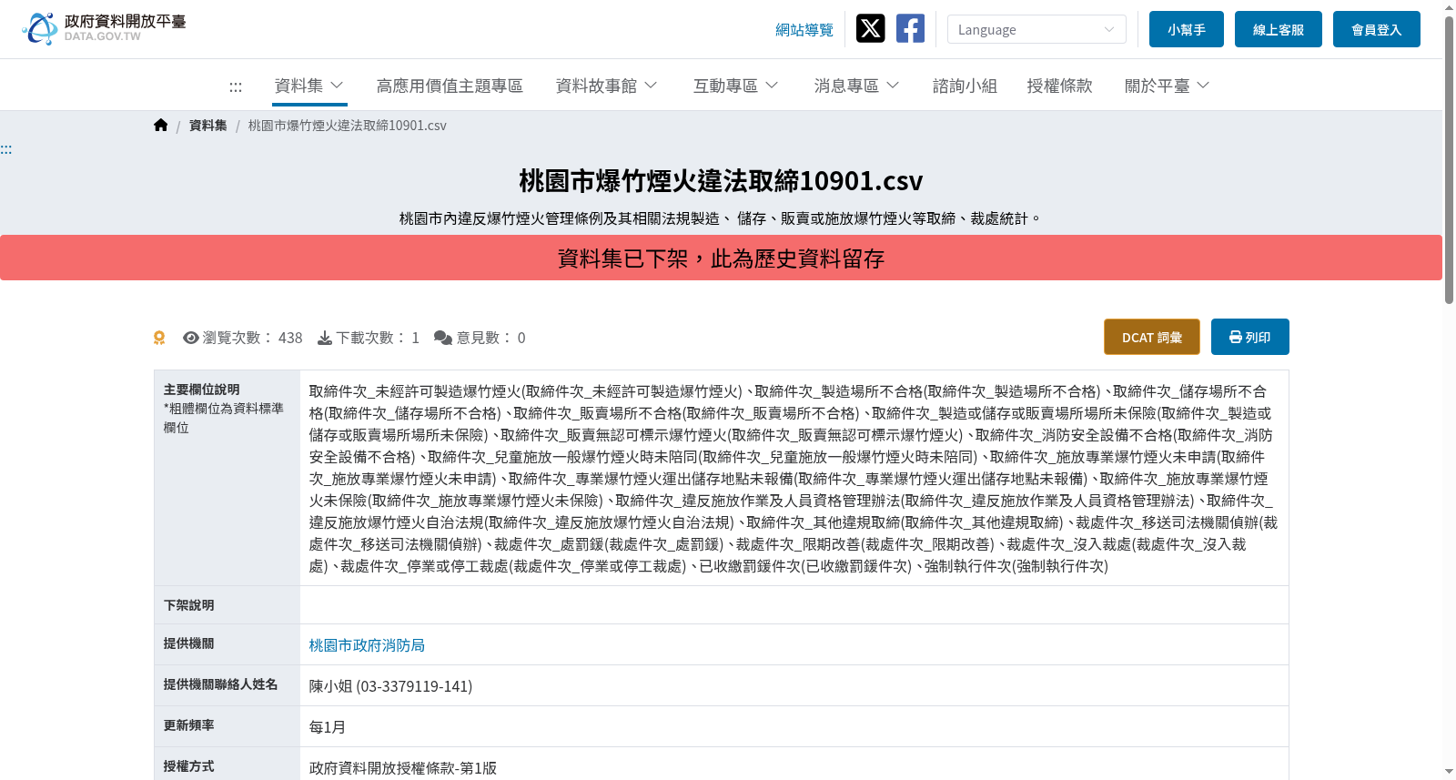Click the 資料集已下架 red notice banner
1456x780 pixels.
[x=721, y=258]
